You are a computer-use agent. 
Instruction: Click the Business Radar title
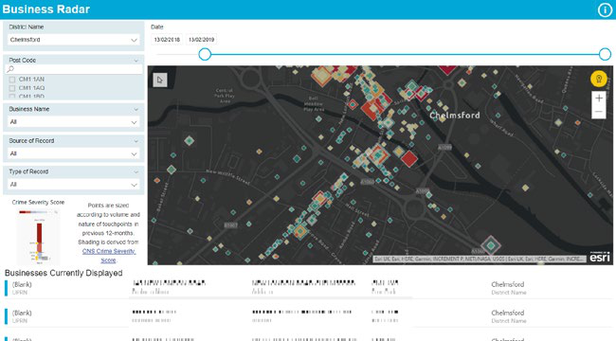tap(46, 9)
